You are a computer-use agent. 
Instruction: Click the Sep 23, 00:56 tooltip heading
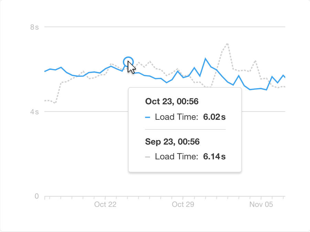[x=172, y=141]
